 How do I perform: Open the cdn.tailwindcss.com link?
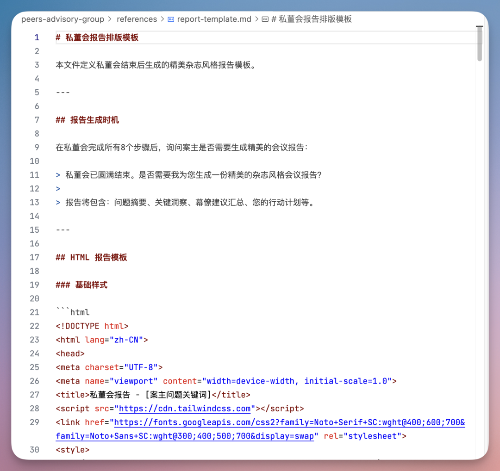coord(185,409)
